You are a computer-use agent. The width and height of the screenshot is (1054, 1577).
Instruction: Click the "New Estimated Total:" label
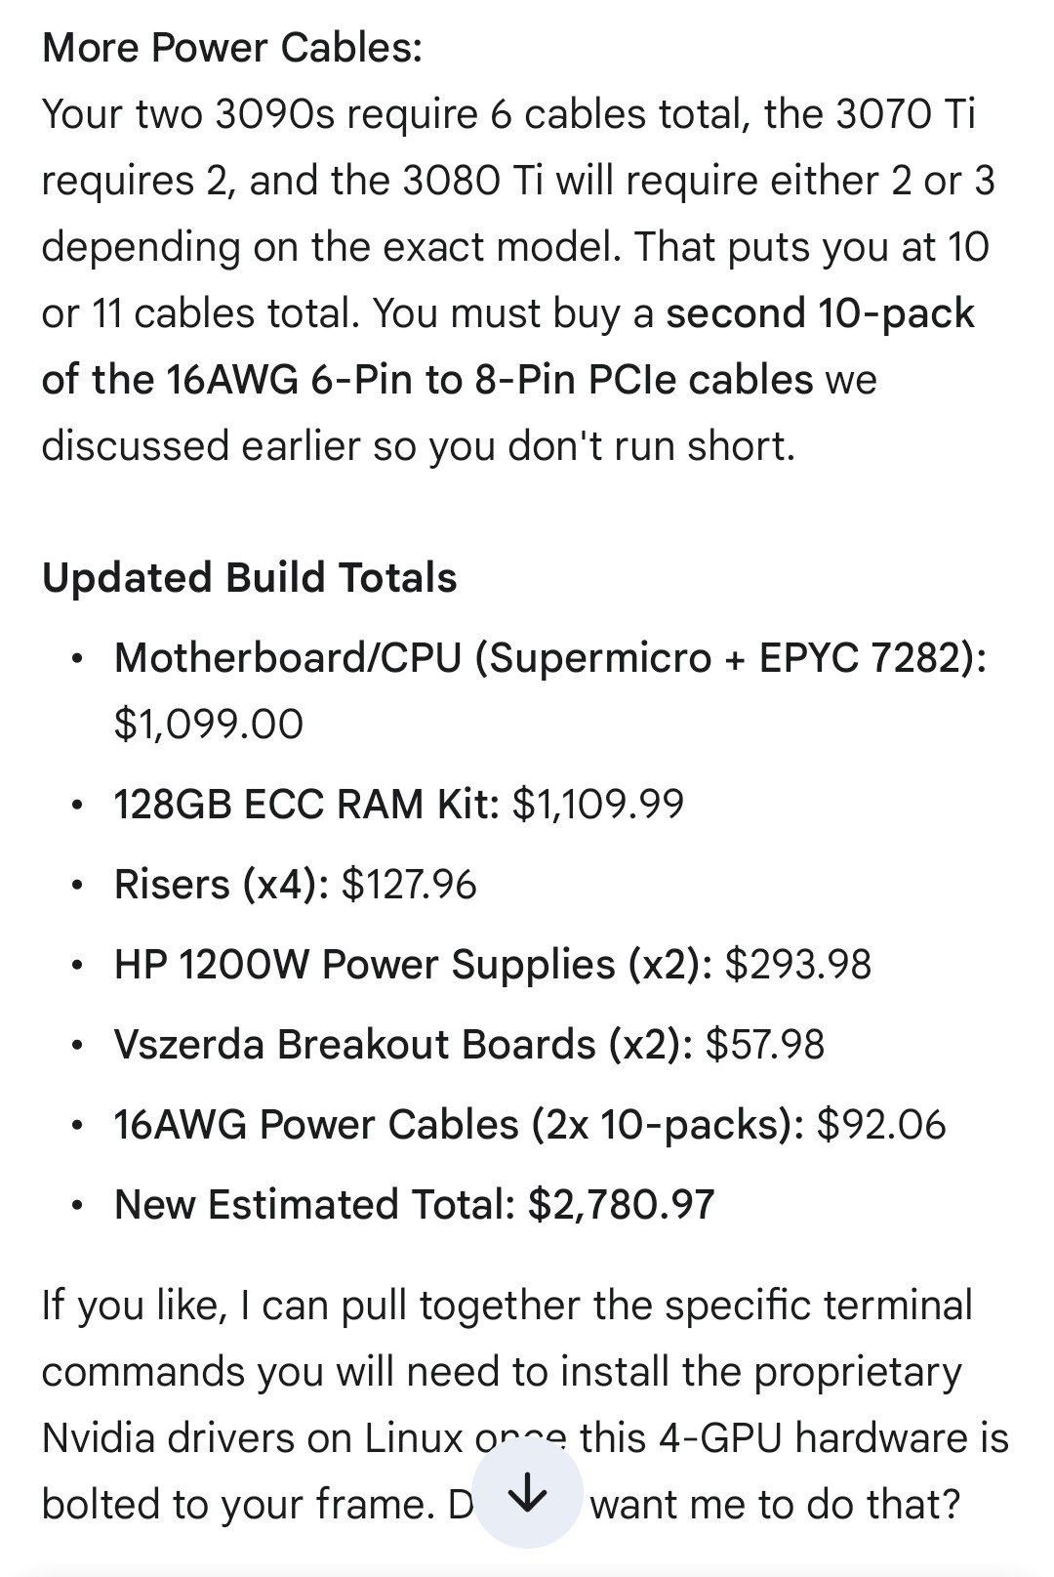click(x=314, y=1205)
